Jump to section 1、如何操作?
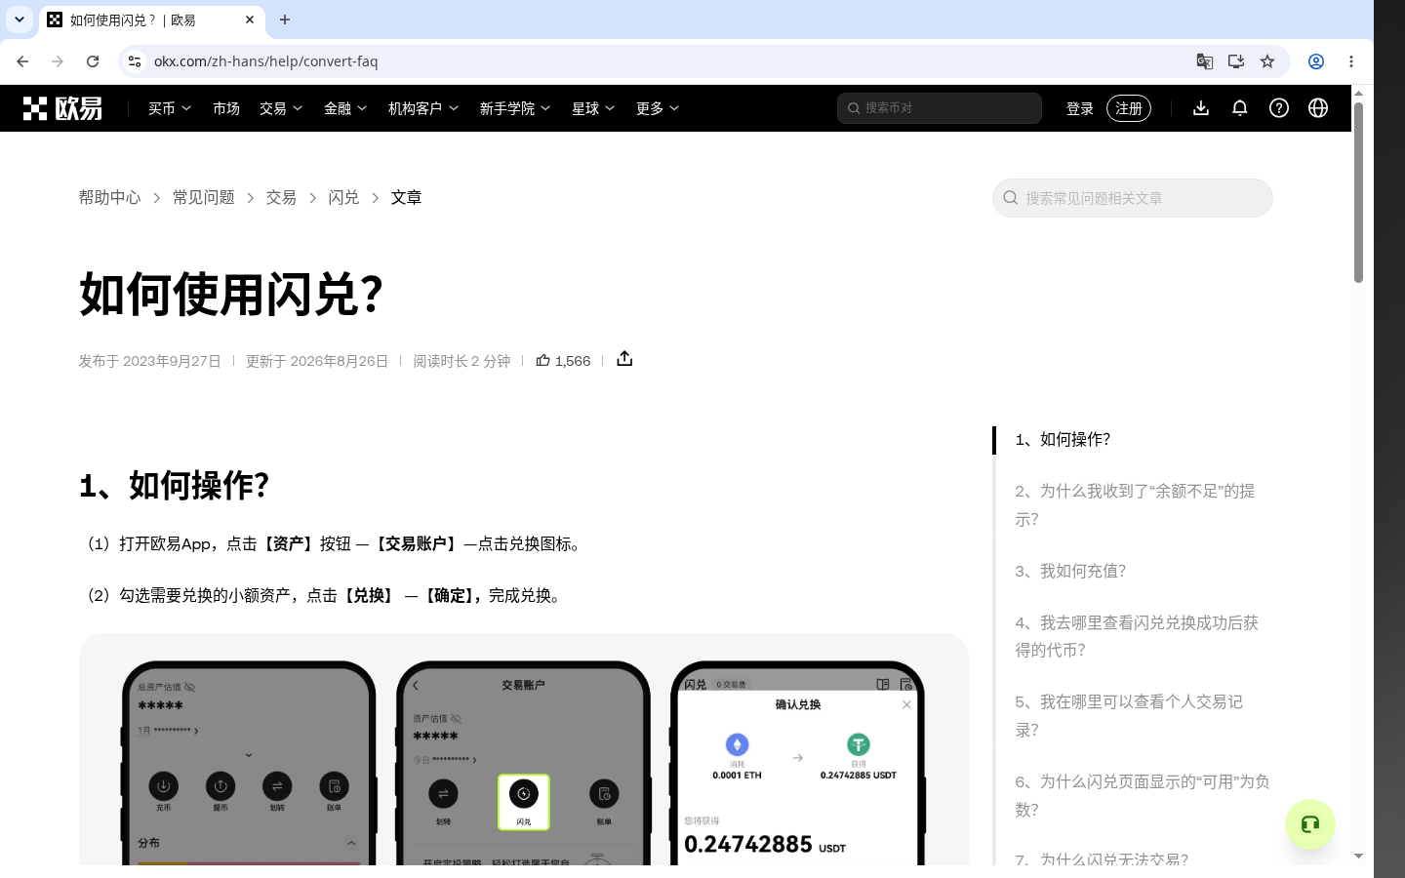This screenshot has height=878, width=1405. [x=1063, y=440]
